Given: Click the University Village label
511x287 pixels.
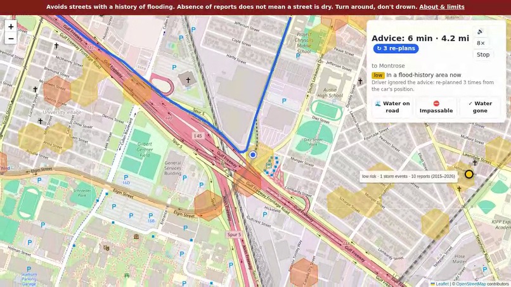Looking at the screenshot, I should tap(62, 112).
